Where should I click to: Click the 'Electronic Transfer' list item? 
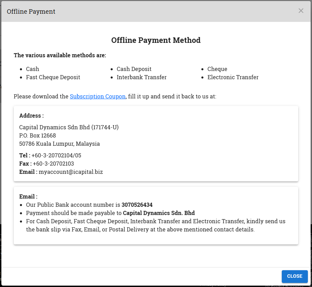coord(233,77)
